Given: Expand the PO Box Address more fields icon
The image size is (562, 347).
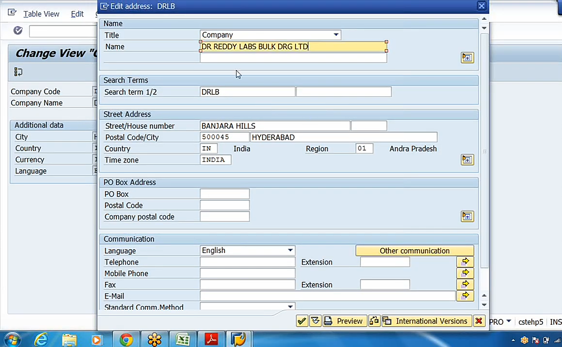Looking at the screenshot, I should coord(467,216).
